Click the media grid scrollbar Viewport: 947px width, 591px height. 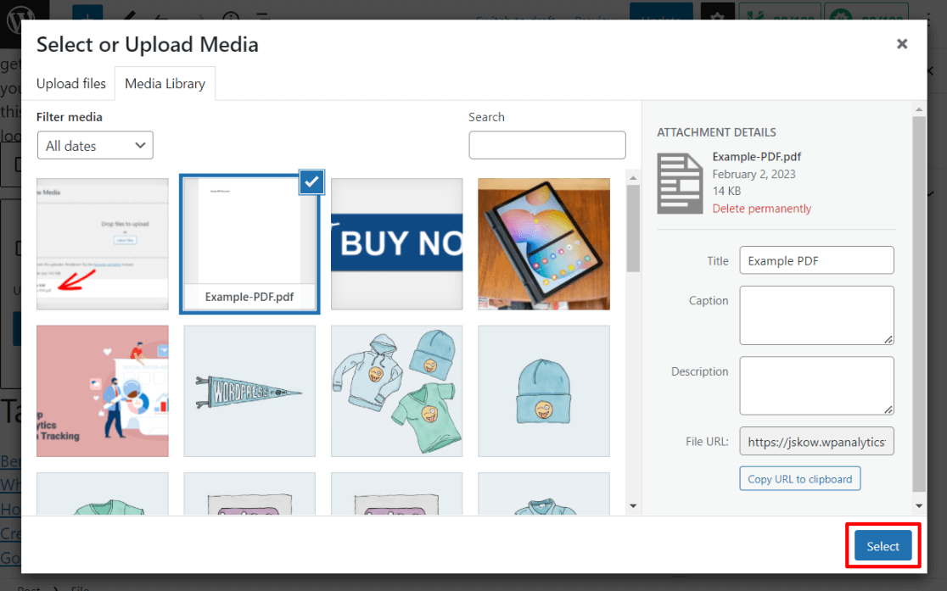pyautogui.click(x=634, y=237)
